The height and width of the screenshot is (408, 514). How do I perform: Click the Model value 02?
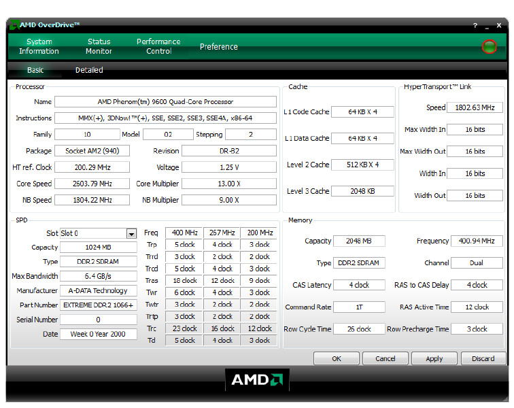(168, 135)
